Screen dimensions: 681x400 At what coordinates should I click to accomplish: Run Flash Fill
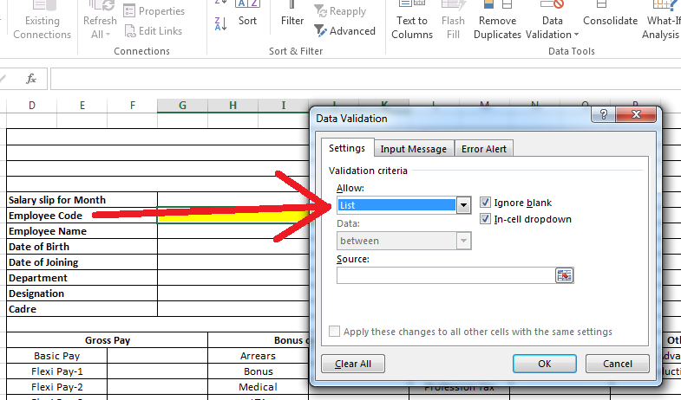click(453, 21)
